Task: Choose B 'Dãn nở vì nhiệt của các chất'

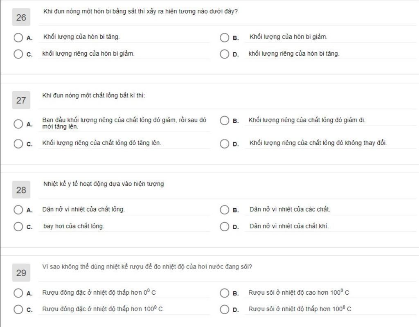Action: click(x=225, y=210)
